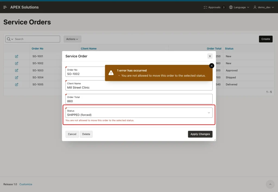Viewport: 278px width, 192px height.
Task: Click the Delivered status cell
Action: [x=231, y=84]
